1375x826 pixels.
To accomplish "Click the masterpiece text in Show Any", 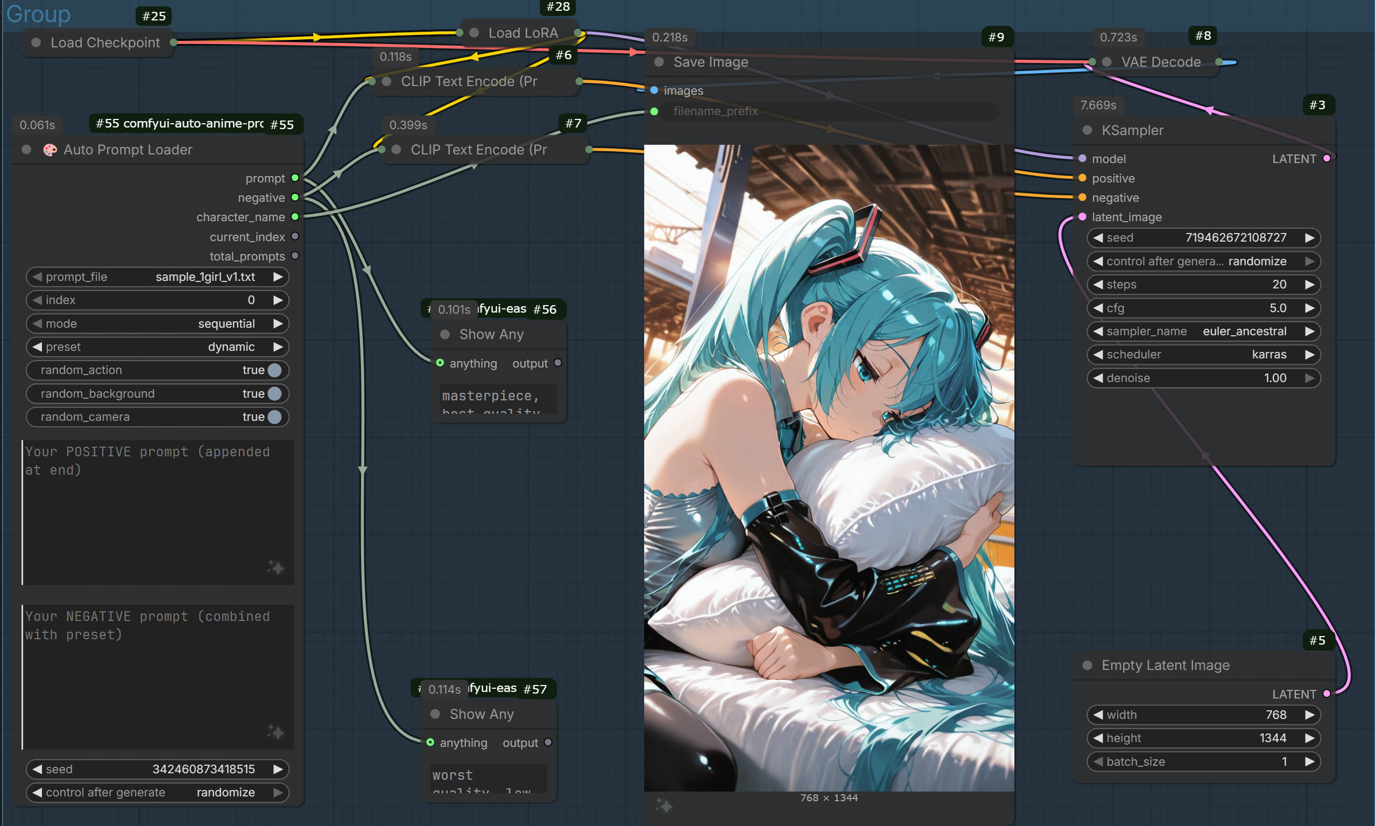I will coord(490,396).
